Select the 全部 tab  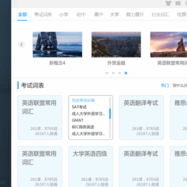click(22, 15)
